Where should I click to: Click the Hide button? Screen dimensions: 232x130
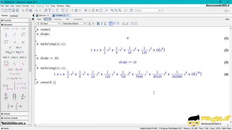(227, 19)
